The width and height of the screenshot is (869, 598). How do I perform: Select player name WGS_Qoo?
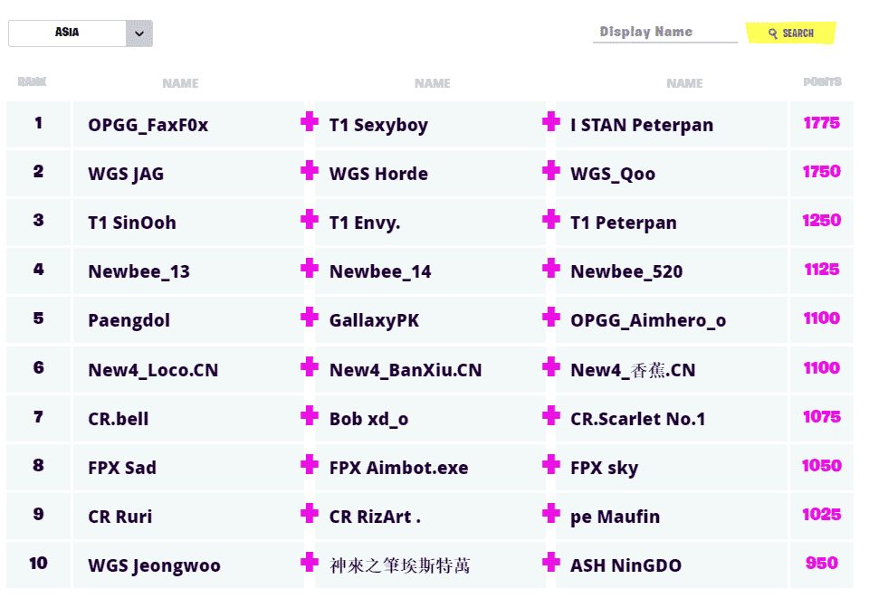tap(613, 174)
